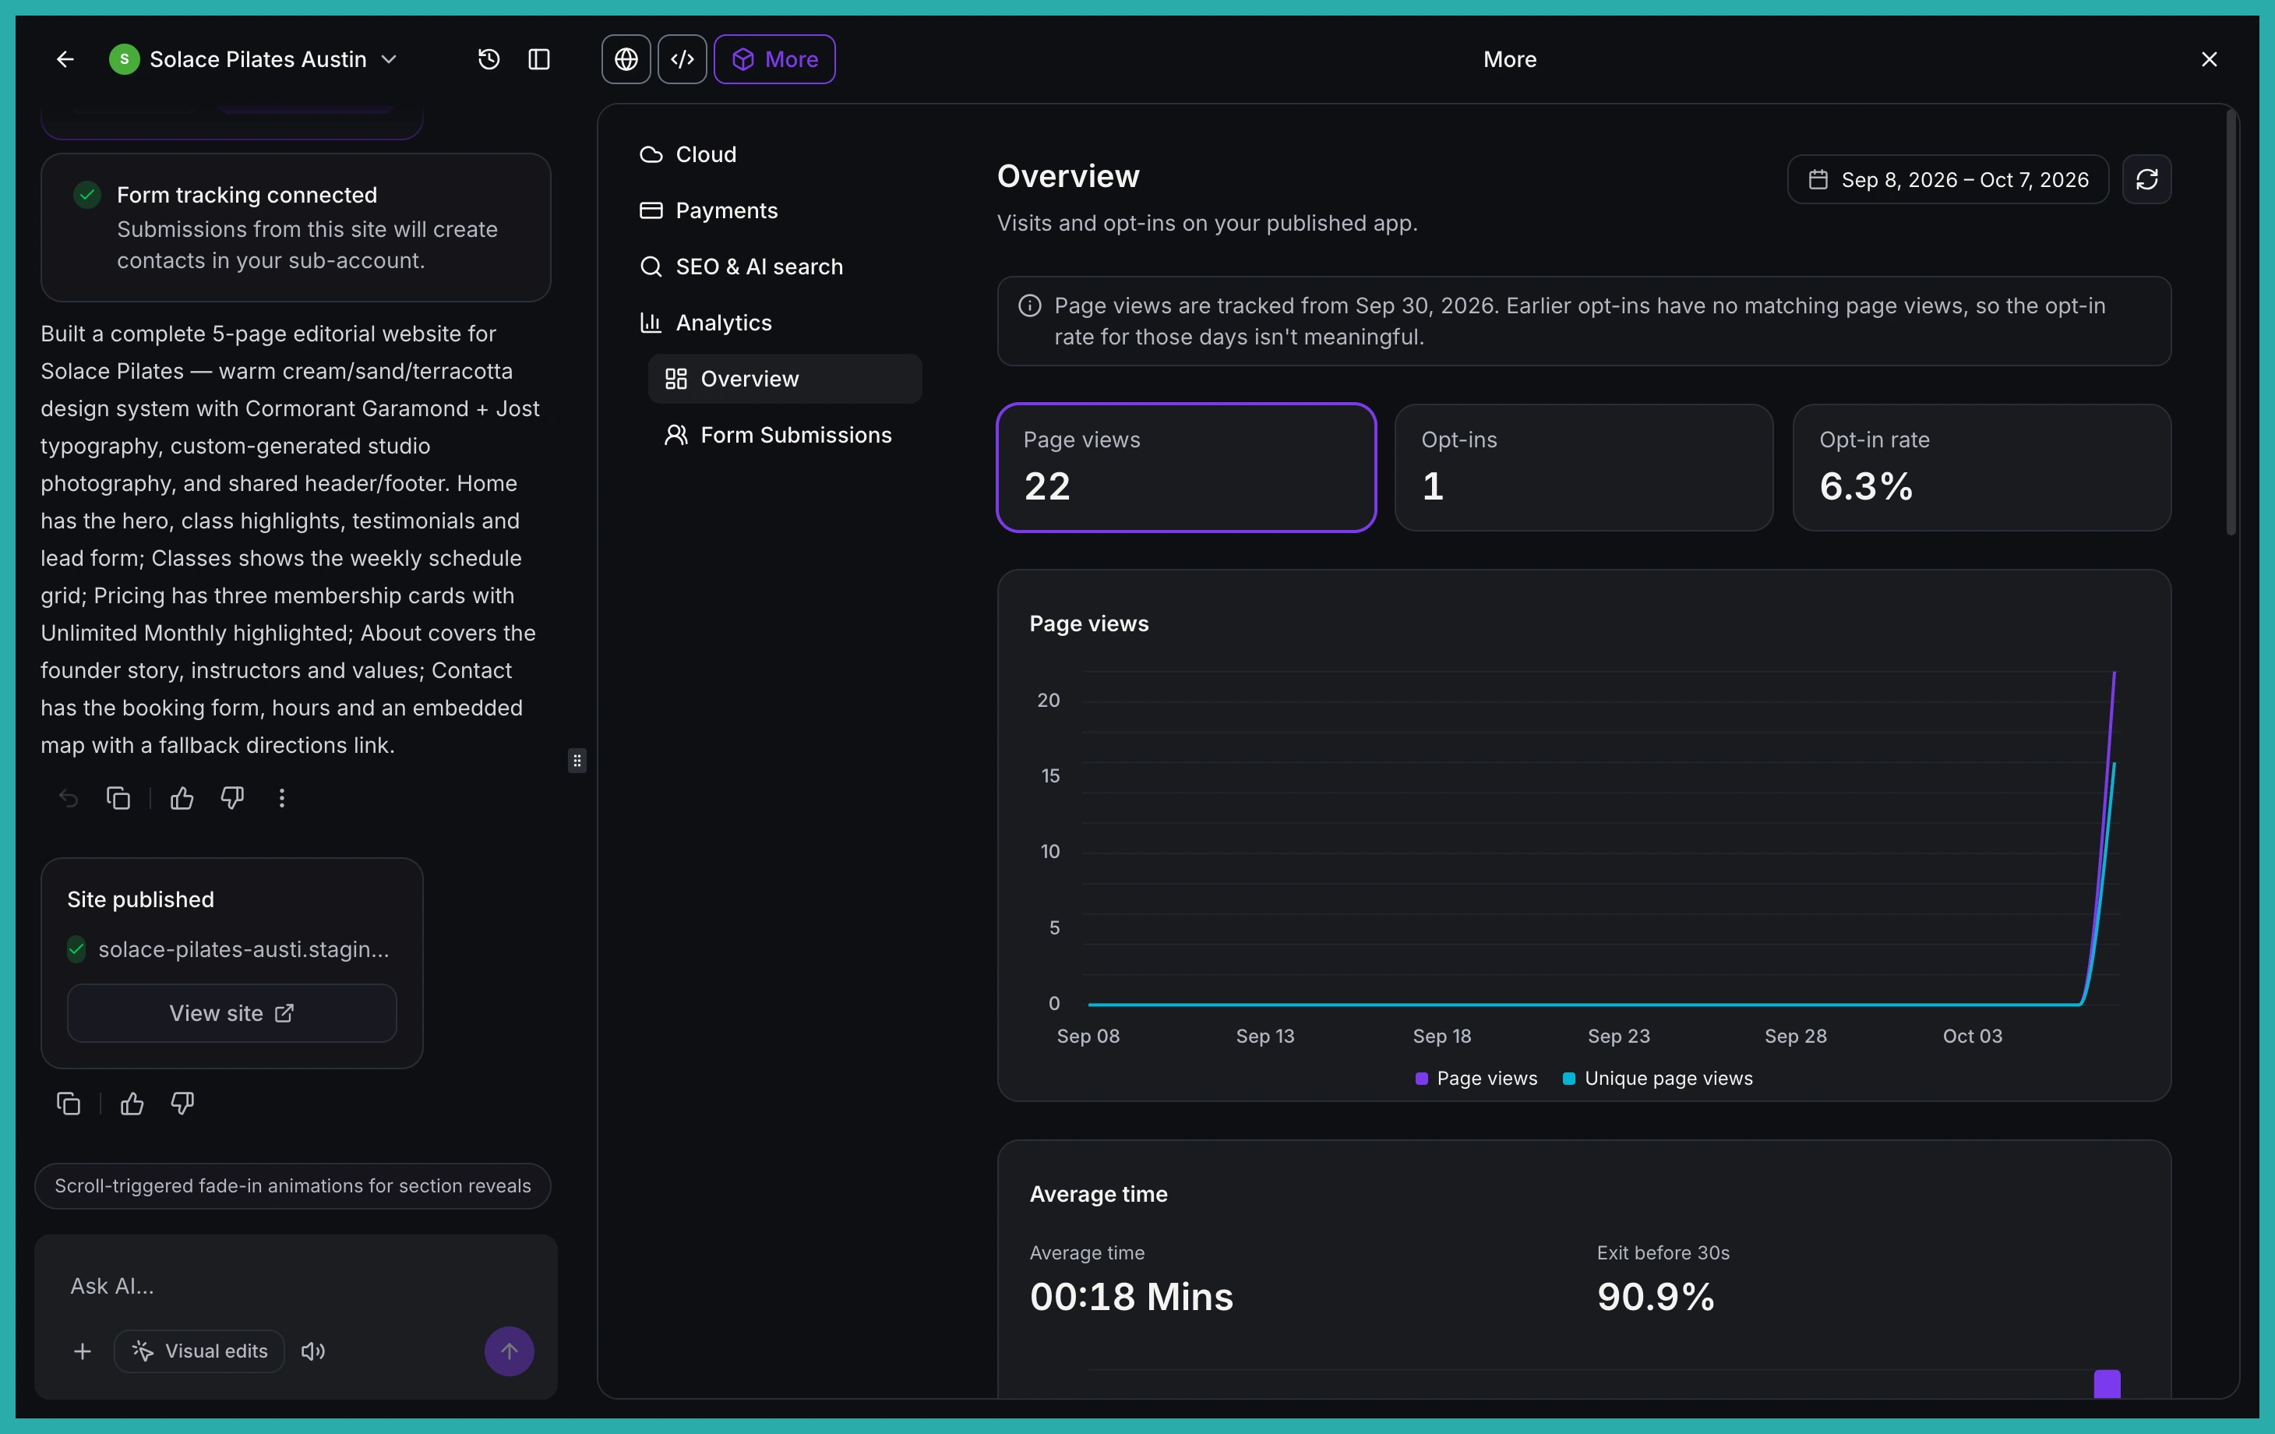Screen dimensions: 2275x1434
Task: Thumbs down the website summary message
Action: pyautogui.click(x=232, y=799)
